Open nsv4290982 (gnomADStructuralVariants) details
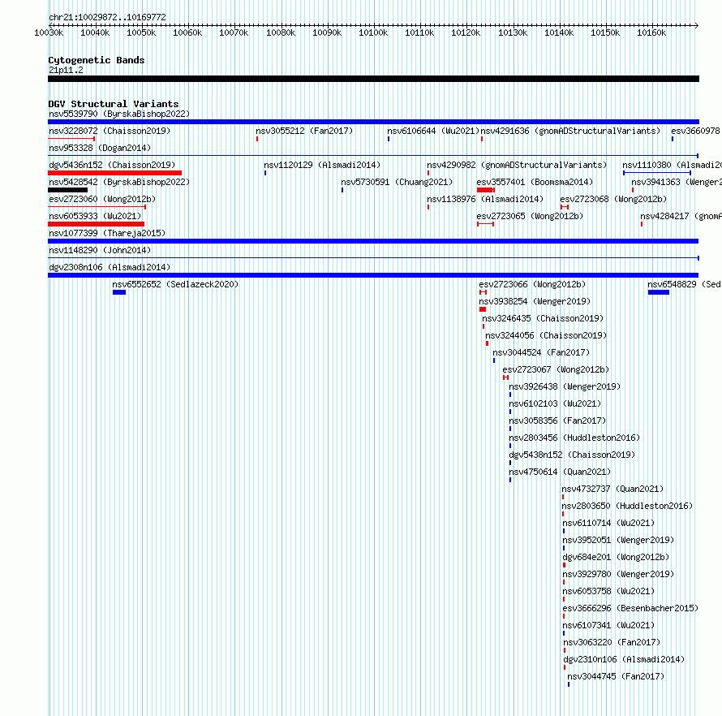722x716 pixels. [517, 165]
